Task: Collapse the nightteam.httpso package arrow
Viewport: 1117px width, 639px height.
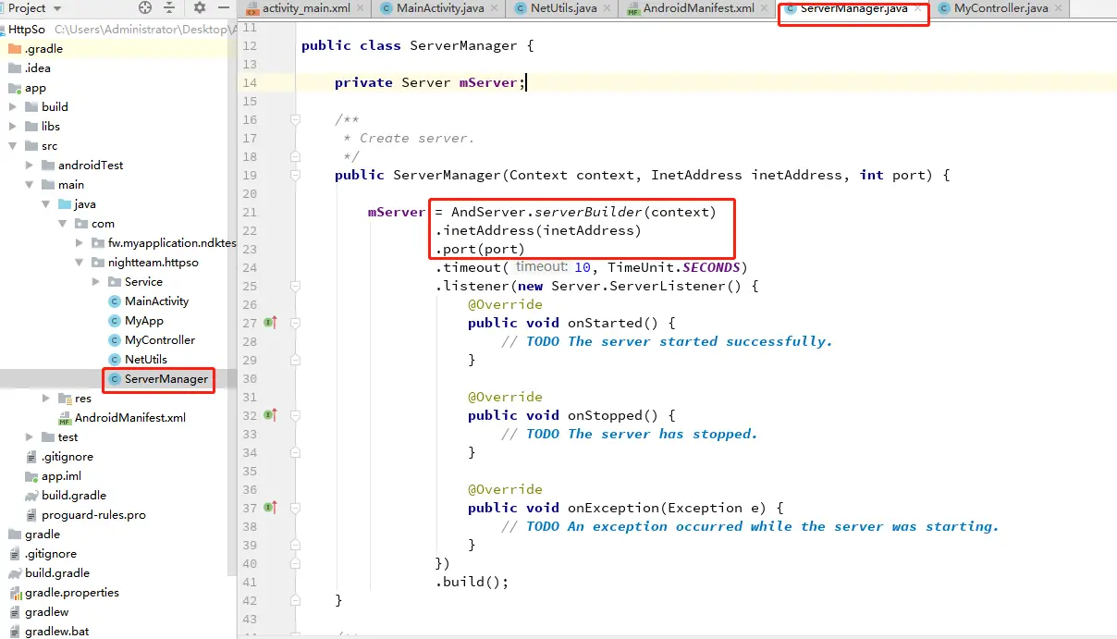Action: coord(80,263)
